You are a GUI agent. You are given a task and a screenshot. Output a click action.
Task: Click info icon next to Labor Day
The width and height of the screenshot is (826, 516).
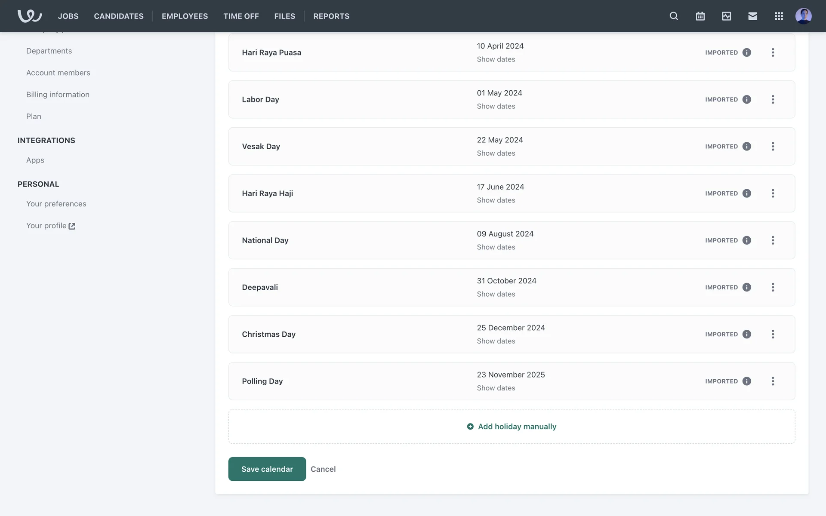[x=747, y=99]
